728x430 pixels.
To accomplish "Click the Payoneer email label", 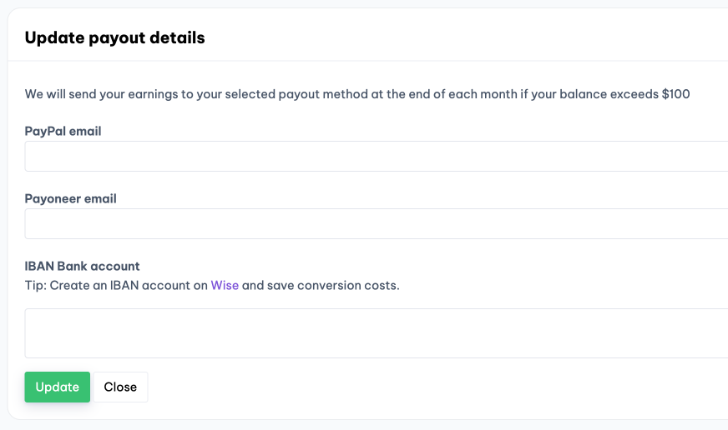I will pos(70,198).
